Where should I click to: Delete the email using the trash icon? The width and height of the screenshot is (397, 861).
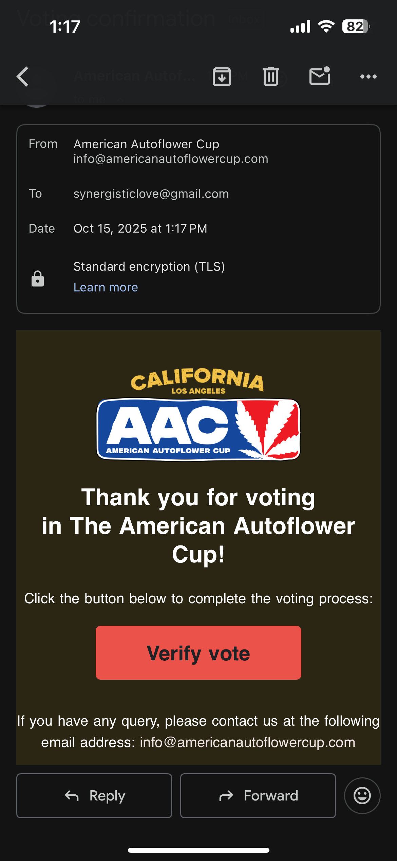(x=270, y=77)
